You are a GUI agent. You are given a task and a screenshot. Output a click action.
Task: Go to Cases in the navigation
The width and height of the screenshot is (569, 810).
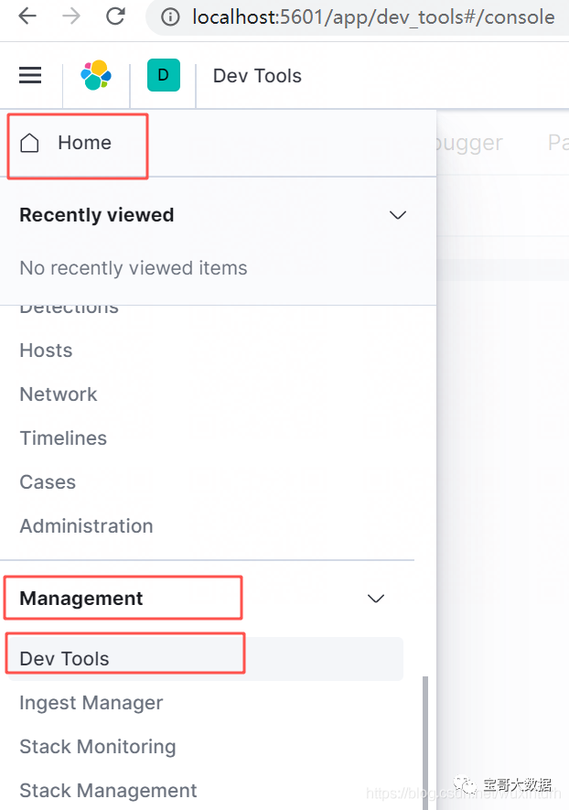(x=48, y=482)
